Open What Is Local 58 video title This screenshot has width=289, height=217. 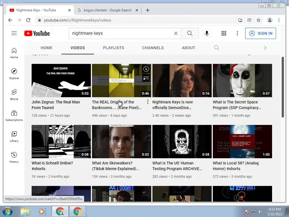coord(236,166)
